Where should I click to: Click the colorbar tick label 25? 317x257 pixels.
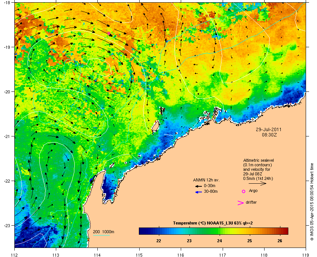[x=250, y=241]
